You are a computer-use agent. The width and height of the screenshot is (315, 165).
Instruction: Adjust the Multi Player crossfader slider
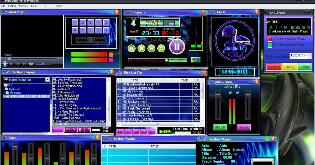(x=91, y=40)
